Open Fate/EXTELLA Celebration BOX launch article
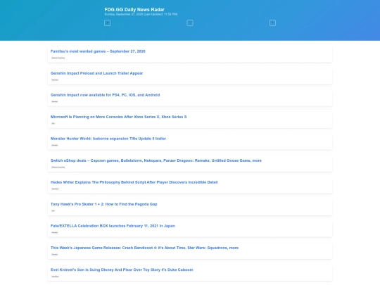 point(113,226)
